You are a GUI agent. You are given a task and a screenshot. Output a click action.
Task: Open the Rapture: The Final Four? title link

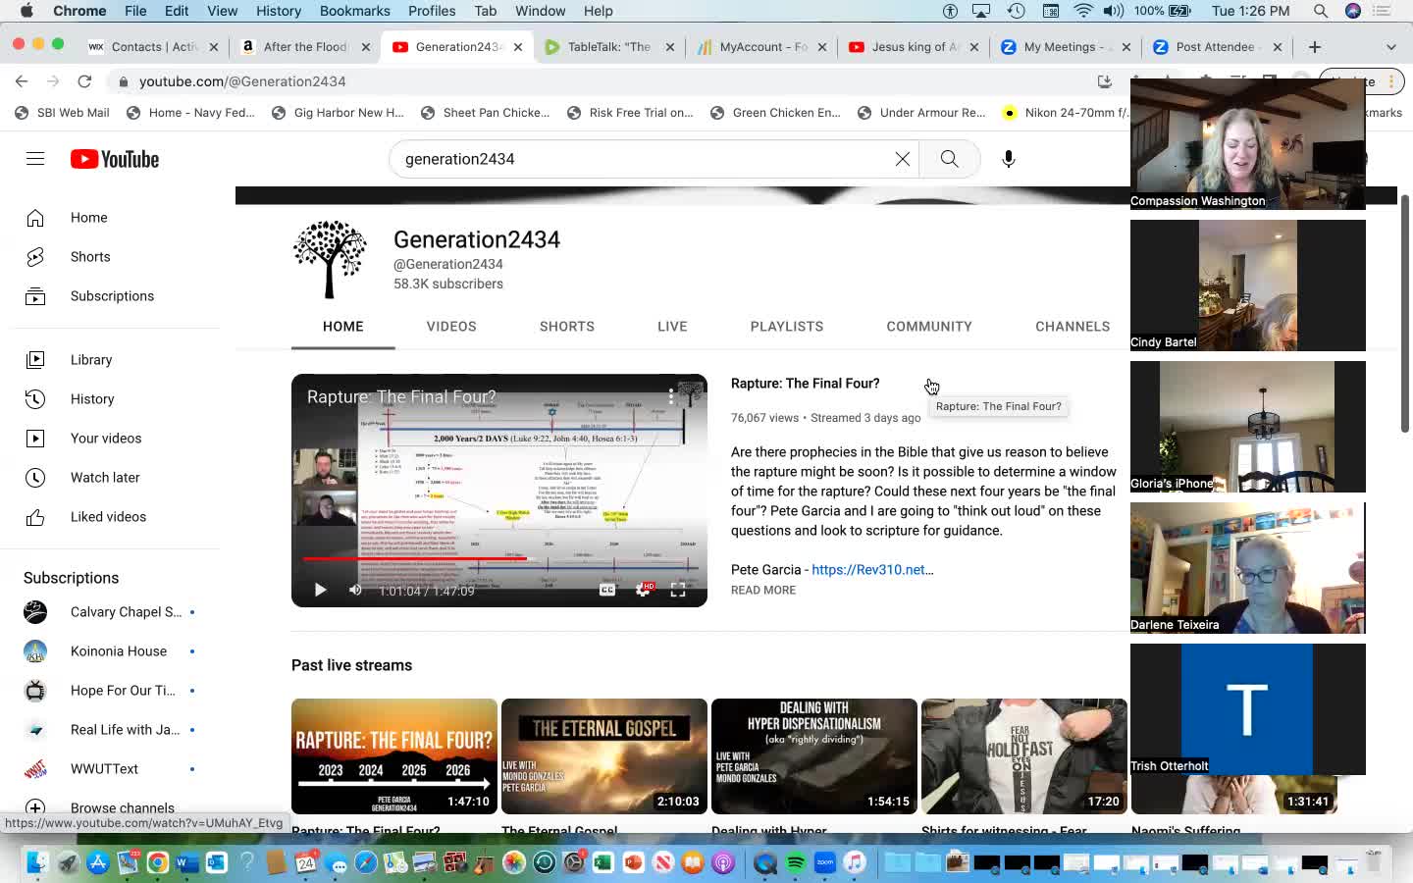(805, 384)
